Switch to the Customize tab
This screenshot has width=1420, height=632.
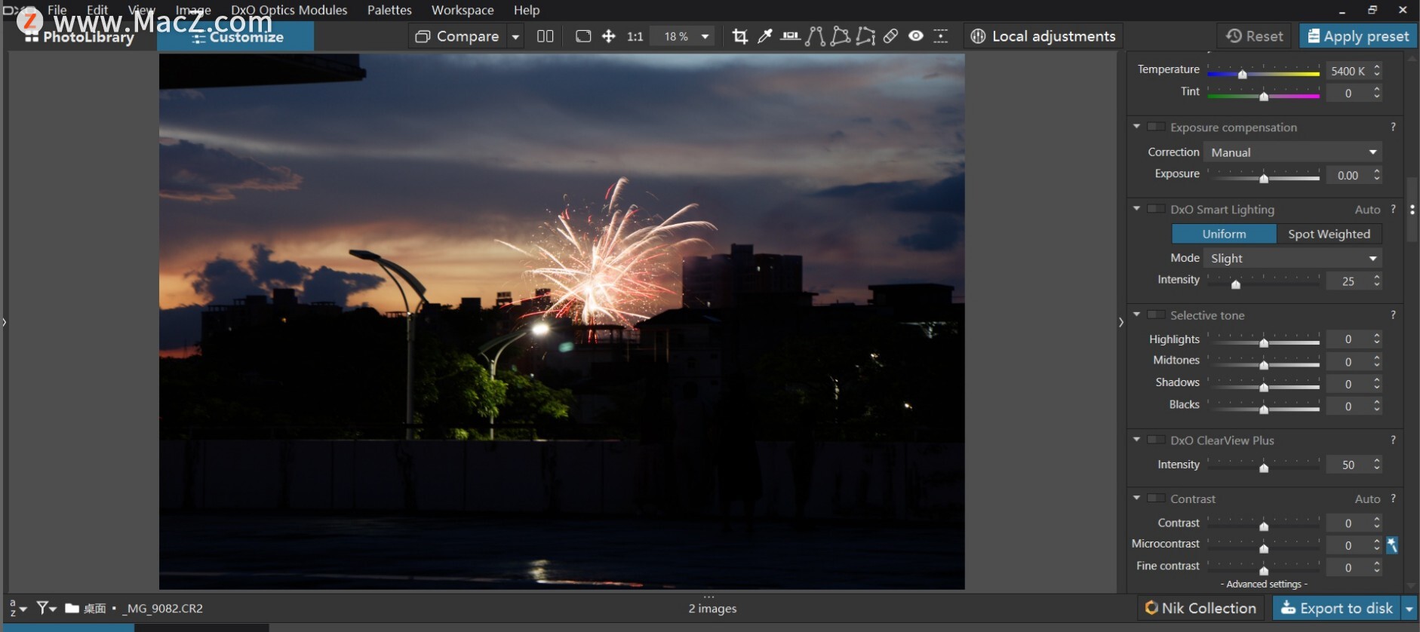pyautogui.click(x=235, y=37)
